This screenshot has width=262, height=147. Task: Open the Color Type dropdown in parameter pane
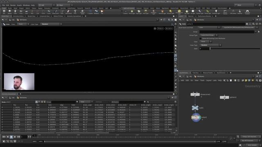(x=210, y=45)
